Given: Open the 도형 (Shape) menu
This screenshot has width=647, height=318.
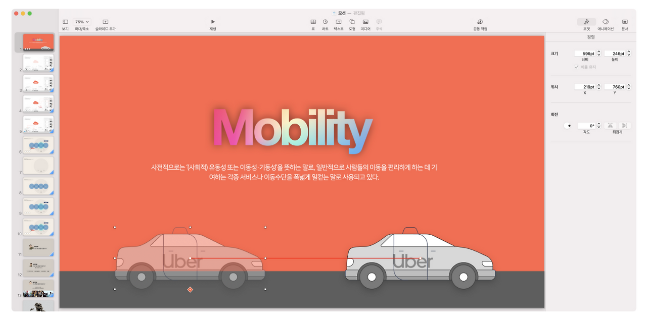Looking at the screenshot, I should (352, 22).
